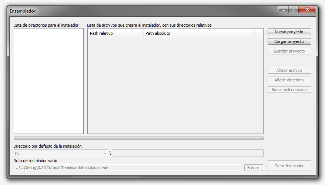Click the Ensamblador title bar text
Image resolution: width=325 pixels, height=185 pixels.
[x=23, y=11]
